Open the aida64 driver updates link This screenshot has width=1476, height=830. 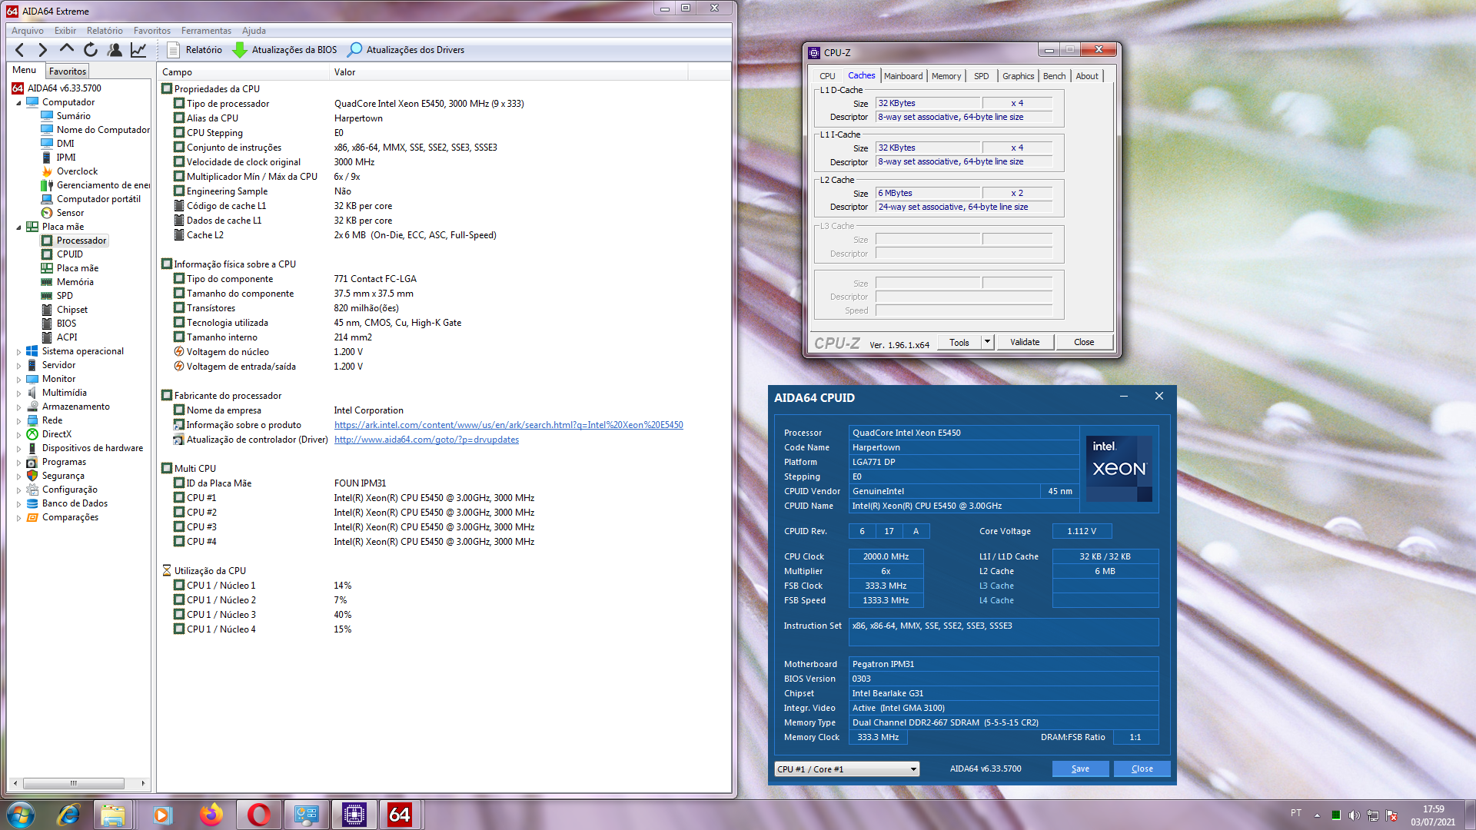(427, 440)
